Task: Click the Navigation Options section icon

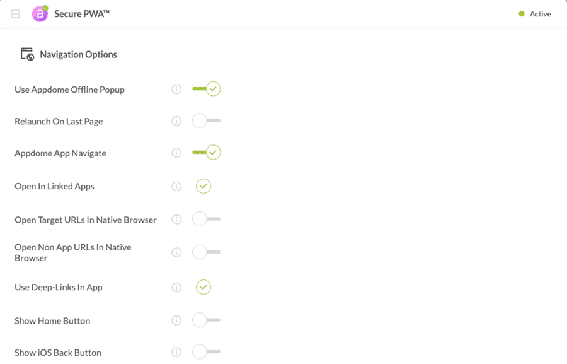Action: (x=26, y=54)
